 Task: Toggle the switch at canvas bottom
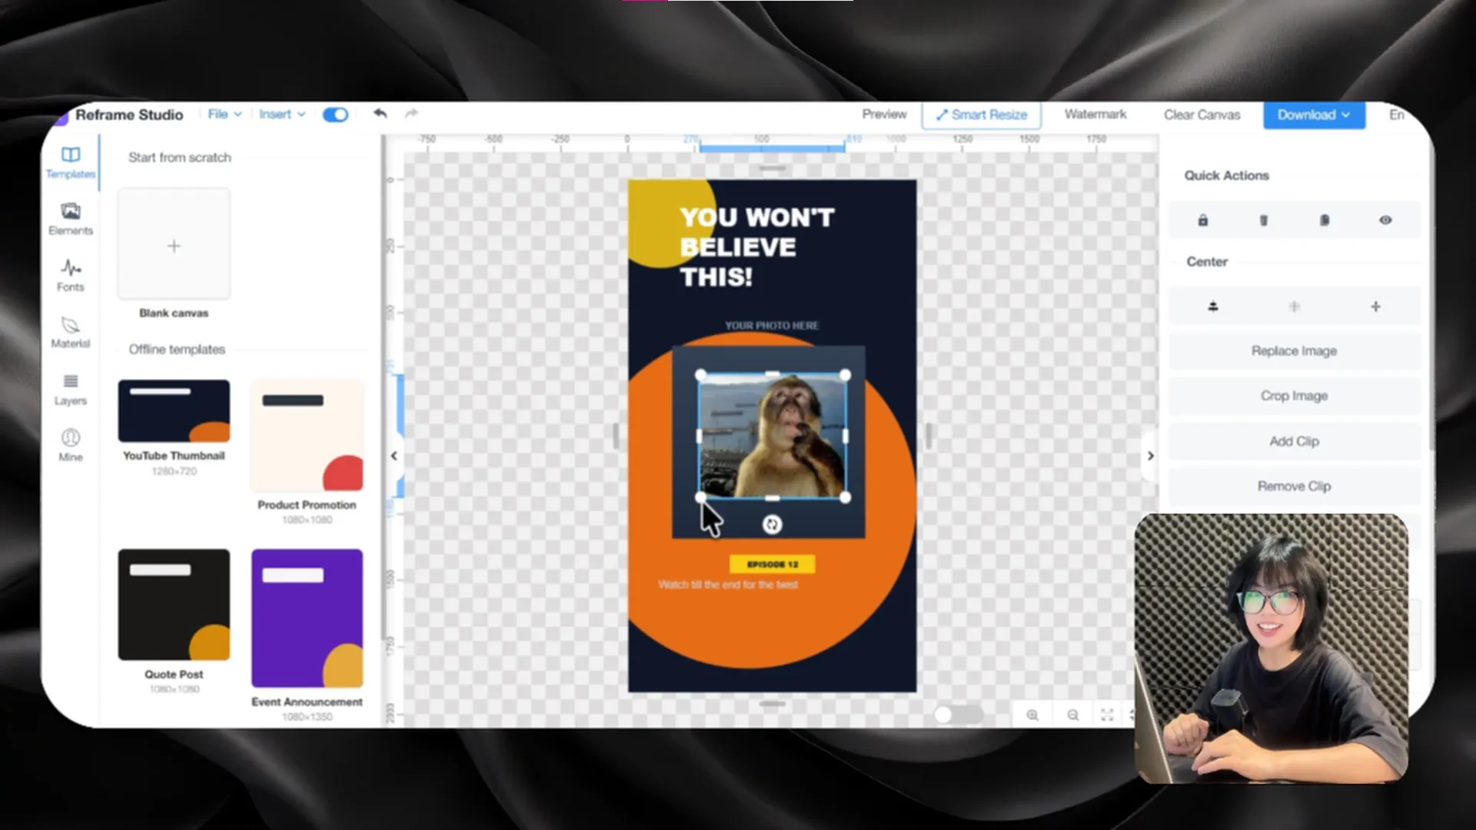coord(958,715)
